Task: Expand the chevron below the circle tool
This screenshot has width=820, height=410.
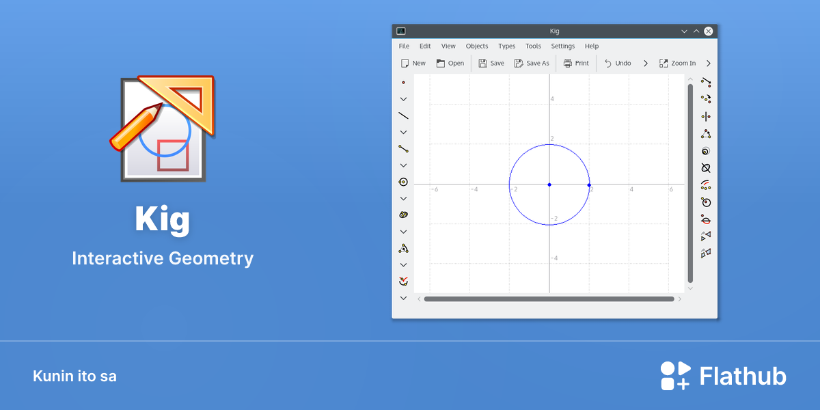Action: pos(403,198)
